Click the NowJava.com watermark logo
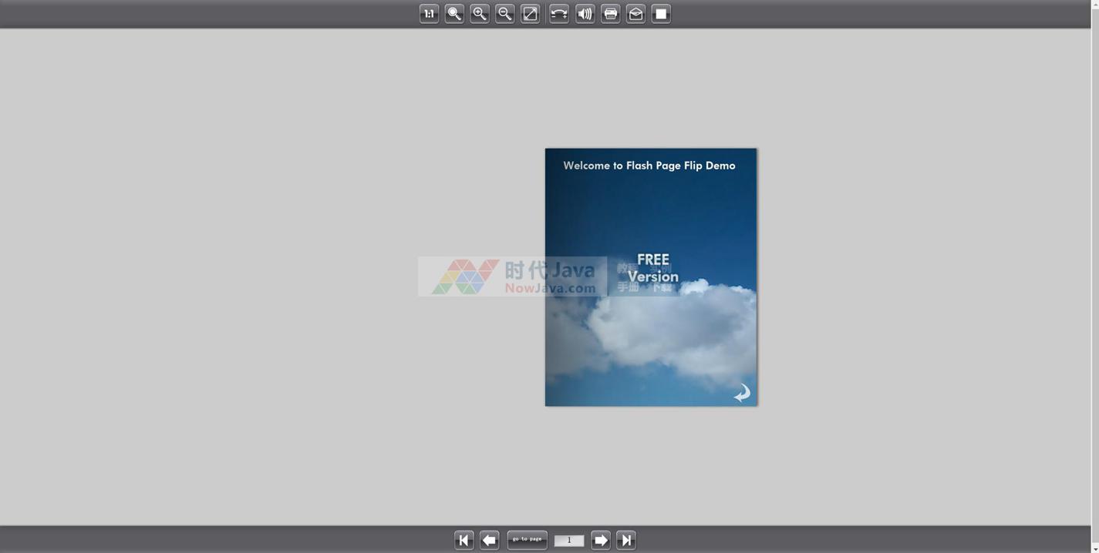The height and width of the screenshot is (553, 1099). point(512,276)
